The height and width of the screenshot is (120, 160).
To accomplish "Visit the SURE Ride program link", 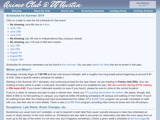I will (x=74, y=102).
